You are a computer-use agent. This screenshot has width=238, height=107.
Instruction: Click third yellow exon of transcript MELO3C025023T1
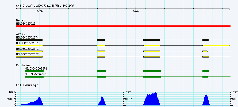coord(152,45)
